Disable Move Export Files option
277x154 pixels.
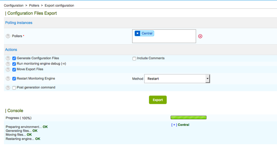[x=14, y=70]
